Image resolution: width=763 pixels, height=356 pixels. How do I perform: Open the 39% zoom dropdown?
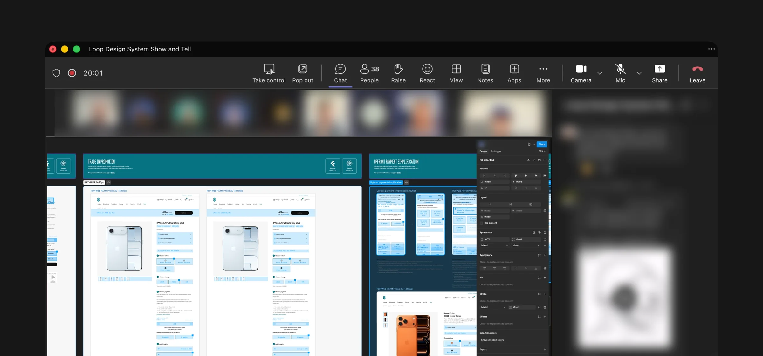[542, 151]
